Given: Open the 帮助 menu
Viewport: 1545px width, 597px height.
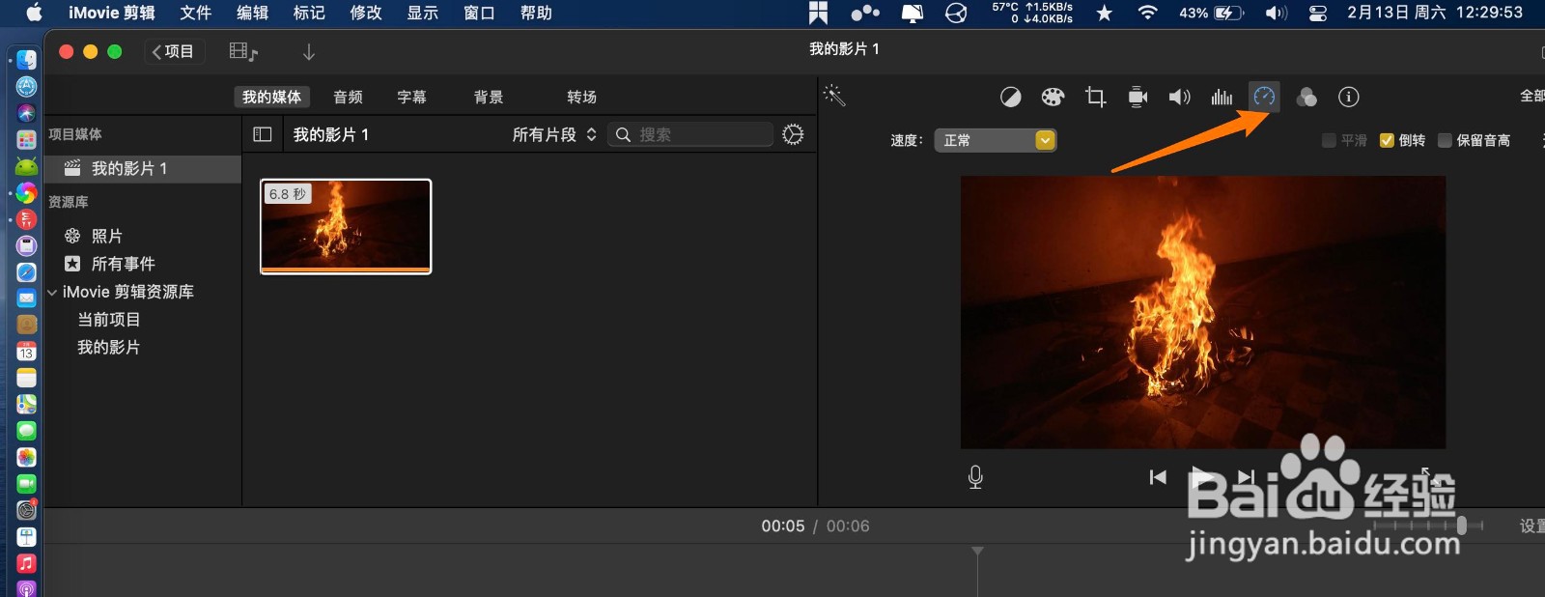Looking at the screenshot, I should tap(536, 13).
